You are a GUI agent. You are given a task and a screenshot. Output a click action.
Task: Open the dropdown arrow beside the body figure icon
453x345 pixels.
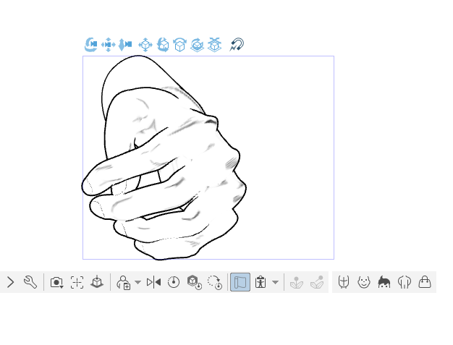[x=275, y=282]
